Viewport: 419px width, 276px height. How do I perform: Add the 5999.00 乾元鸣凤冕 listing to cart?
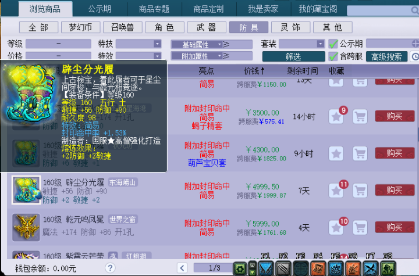point(360,227)
